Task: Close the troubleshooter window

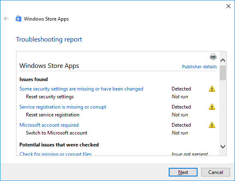Action: (228, 6)
